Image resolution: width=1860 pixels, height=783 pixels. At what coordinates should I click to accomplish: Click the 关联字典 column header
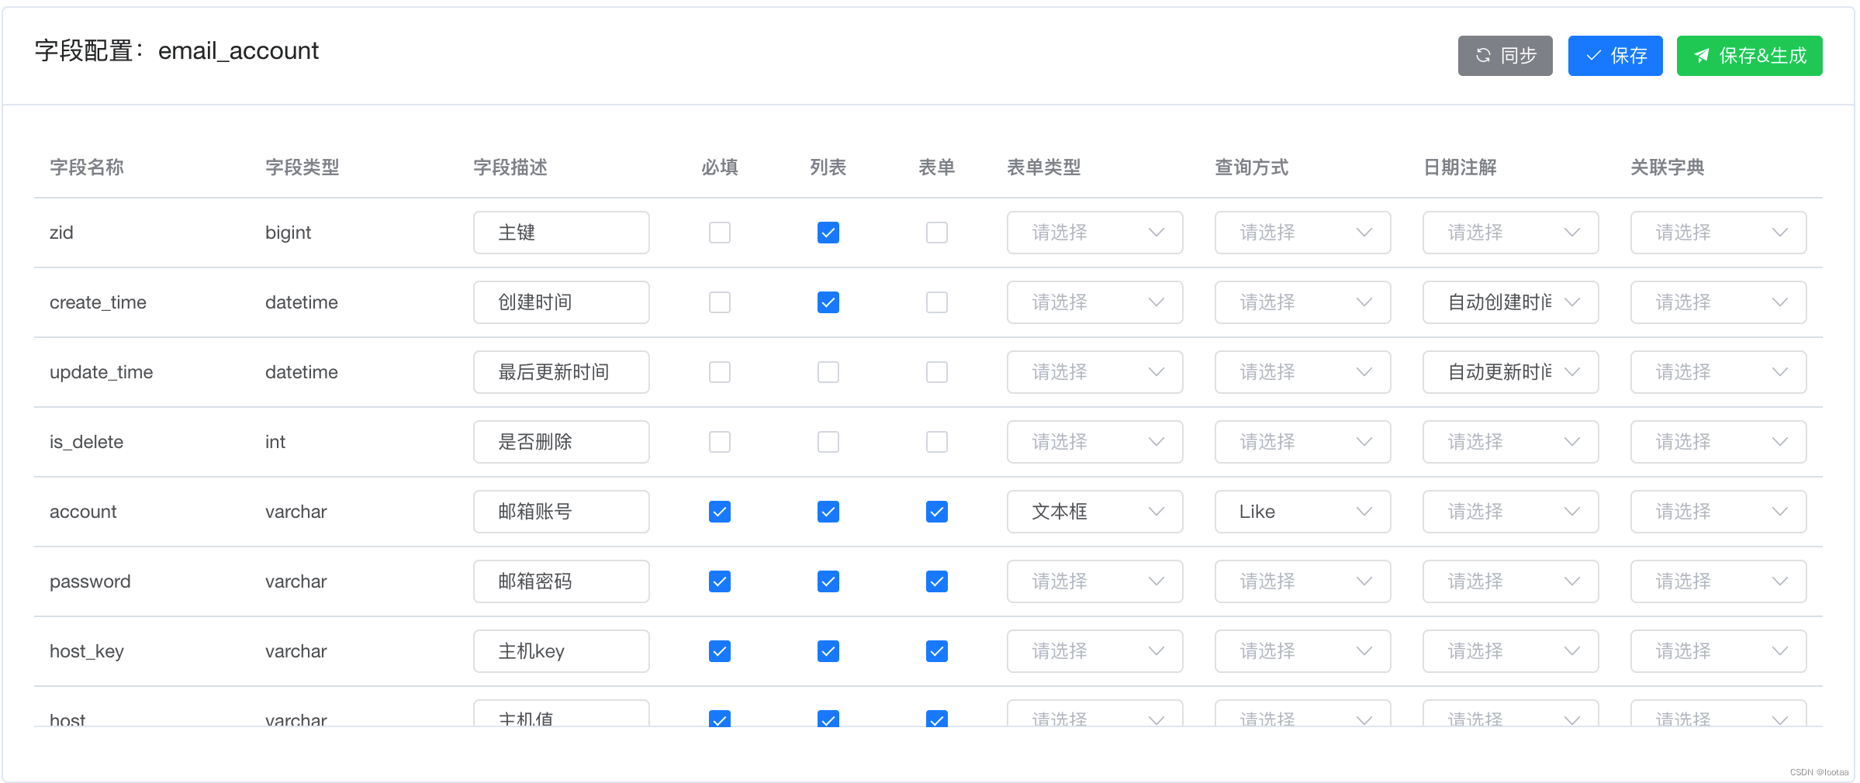[x=1668, y=167]
